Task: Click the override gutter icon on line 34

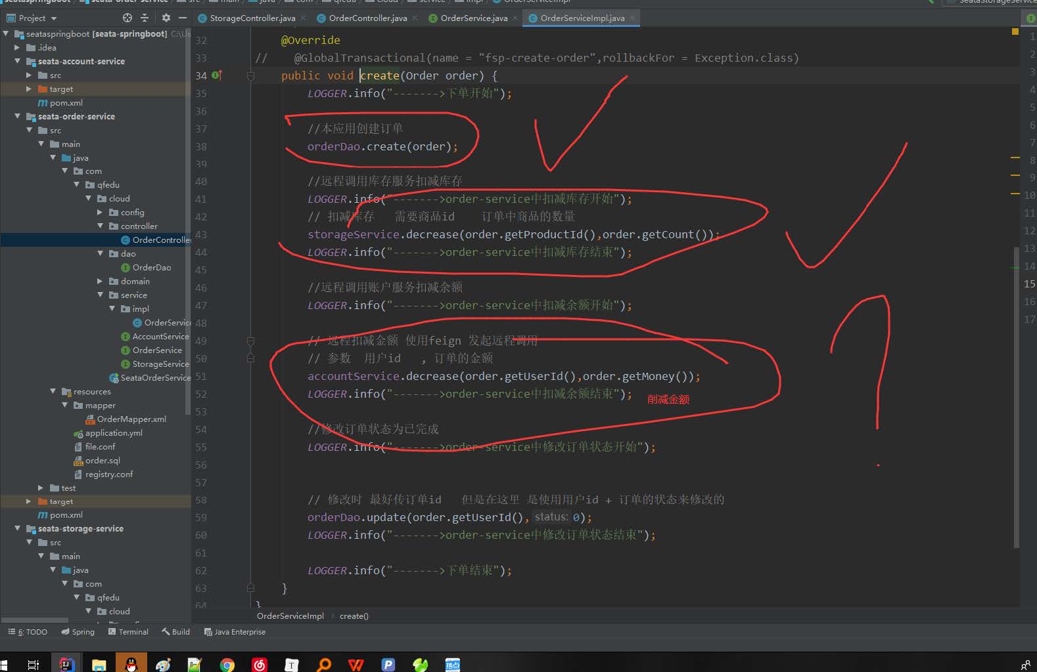Action: (216, 75)
